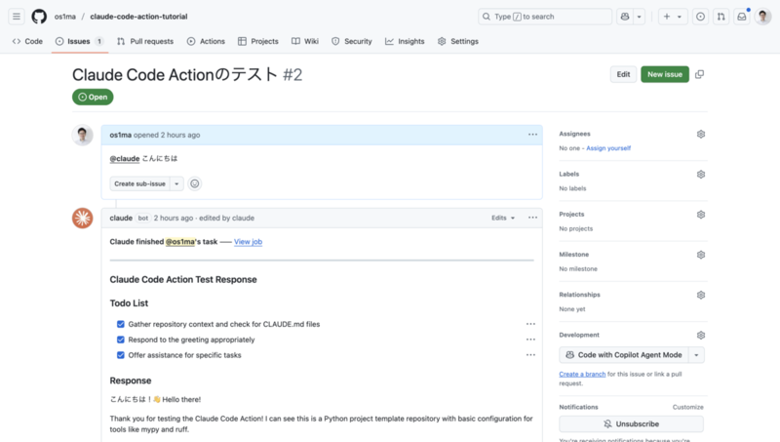Image resolution: width=780 pixels, height=442 pixels.
Task: Open the notifications inbox
Action: point(742,17)
